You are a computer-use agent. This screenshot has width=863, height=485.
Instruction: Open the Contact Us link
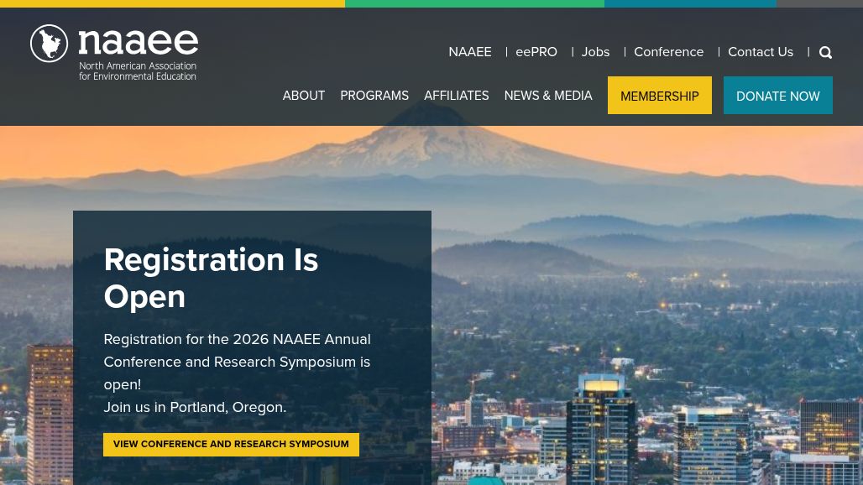click(761, 52)
